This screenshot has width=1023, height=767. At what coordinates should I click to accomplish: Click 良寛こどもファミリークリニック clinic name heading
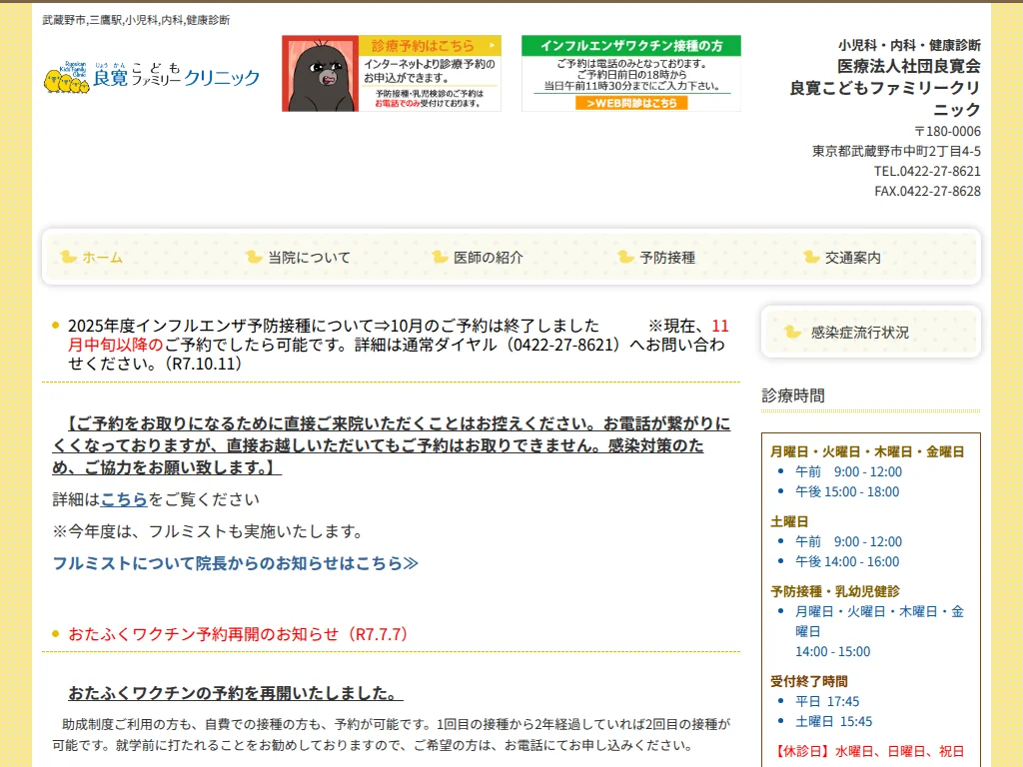pyautogui.click(x=885, y=98)
